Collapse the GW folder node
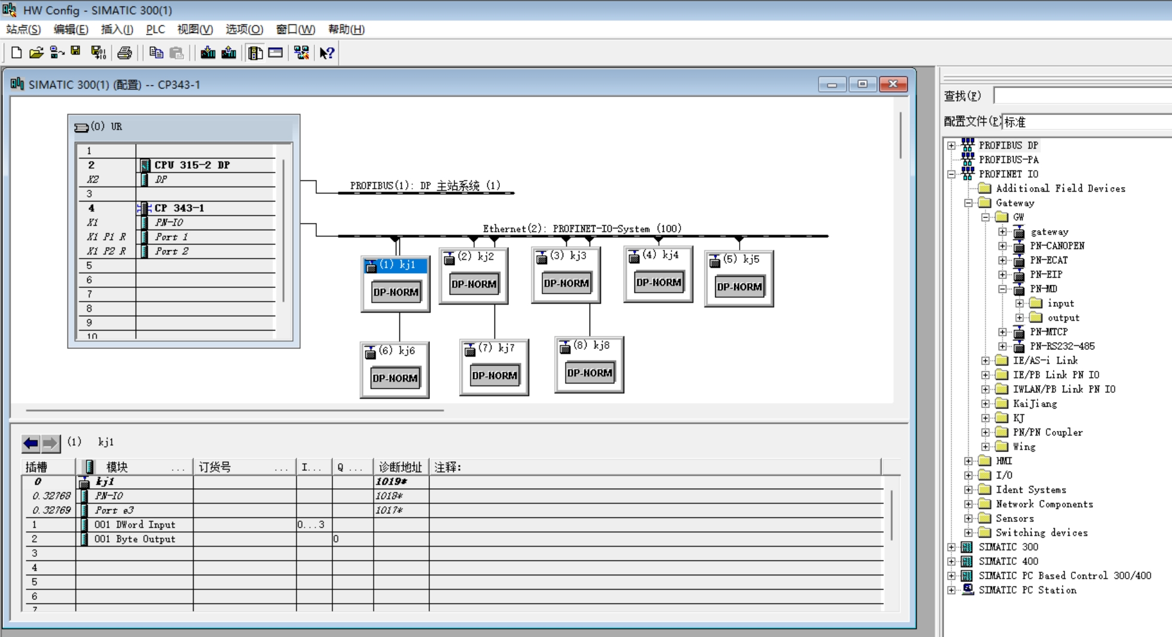 [x=985, y=218]
